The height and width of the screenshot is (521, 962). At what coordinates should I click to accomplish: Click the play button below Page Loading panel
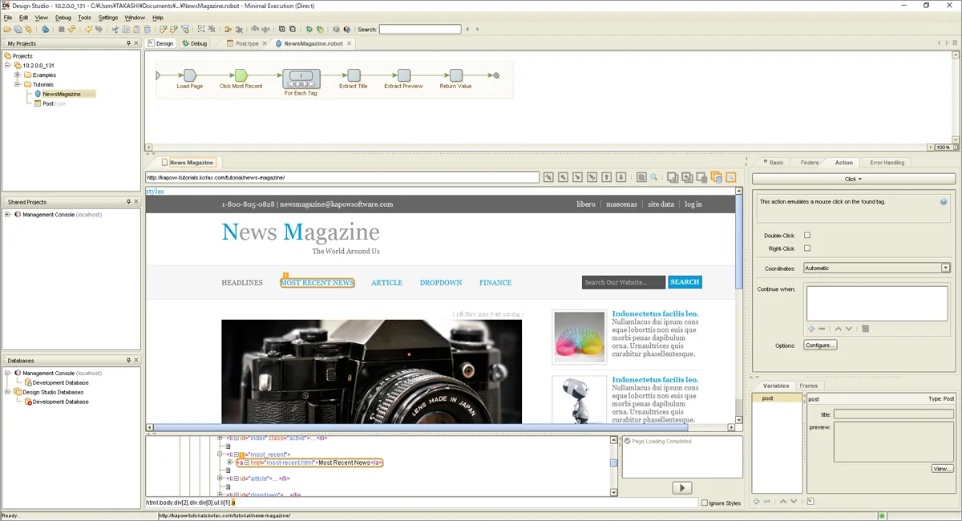[681, 487]
